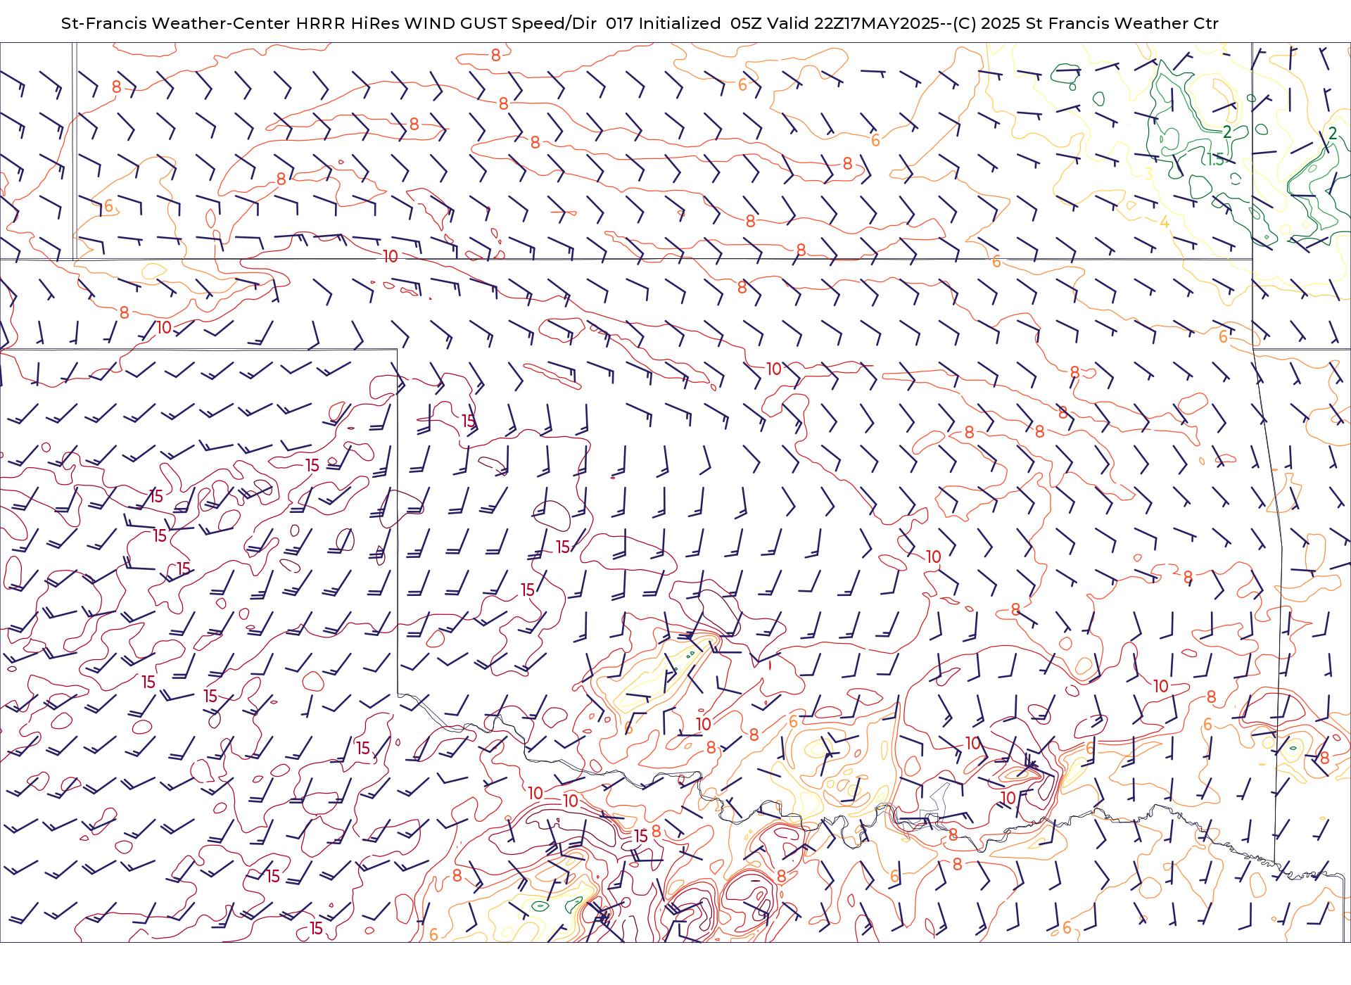
Task: Click the green "1.5" contour label
Action: tap(1216, 160)
